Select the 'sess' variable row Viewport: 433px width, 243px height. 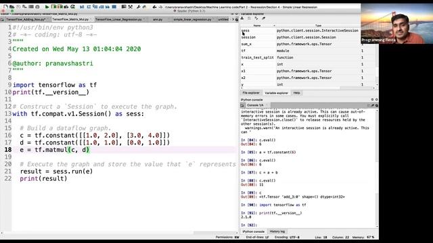[300, 30]
